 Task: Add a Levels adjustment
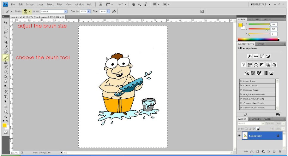click(256, 56)
